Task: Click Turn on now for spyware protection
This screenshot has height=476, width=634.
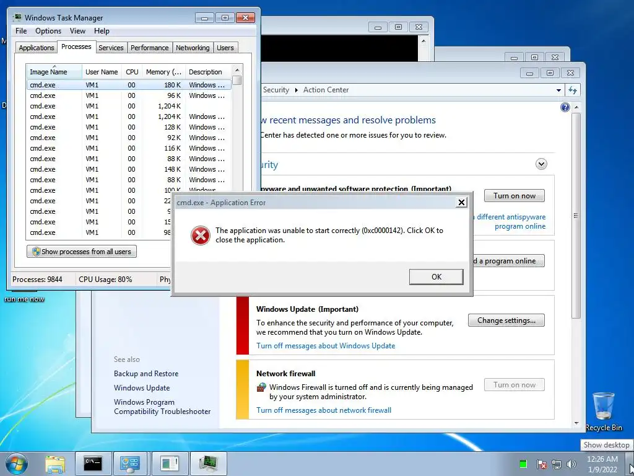Action: coord(515,196)
